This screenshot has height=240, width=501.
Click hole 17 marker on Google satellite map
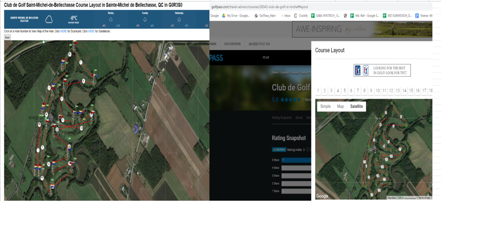tap(400, 149)
